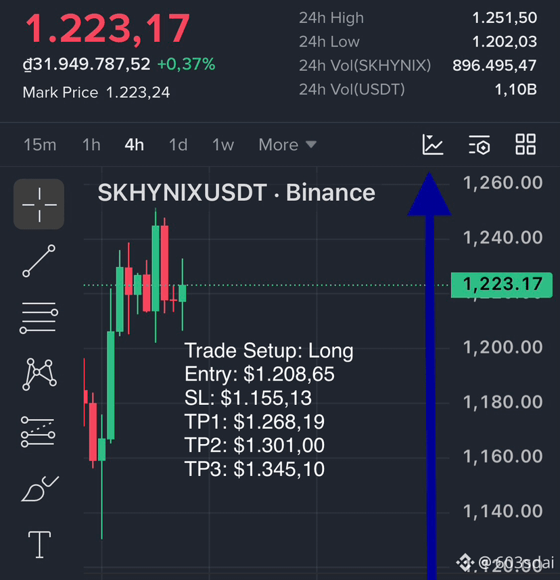Select the long/short position measure tool
Viewport: 560px width, 580px height.
coord(38,432)
